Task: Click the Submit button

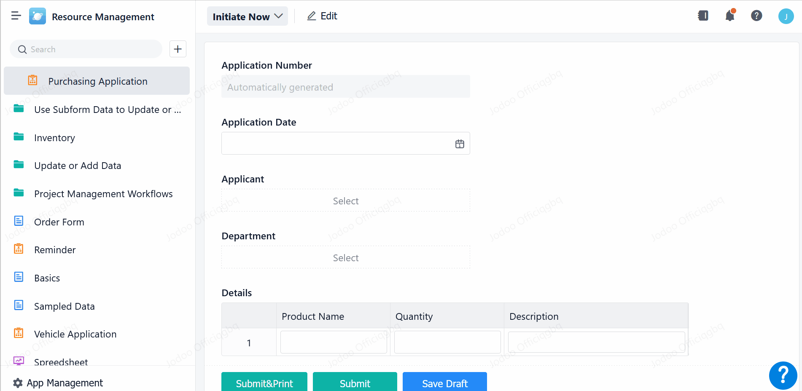Action: 355,383
